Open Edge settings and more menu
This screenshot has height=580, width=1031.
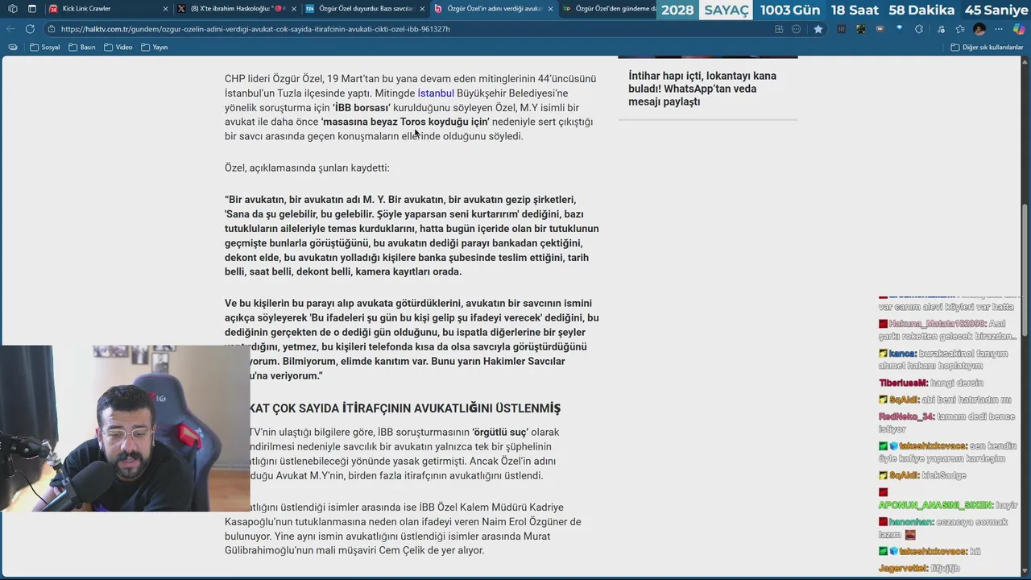pyautogui.click(x=1000, y=29)
